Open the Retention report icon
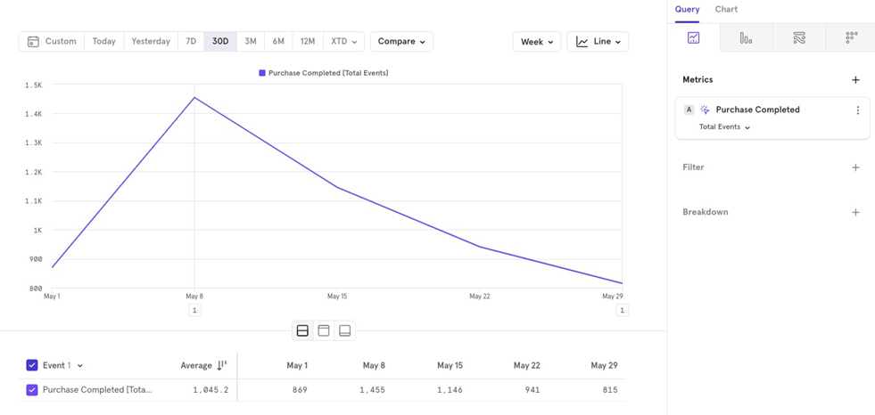The width and height of the screenshot is (875, 415). tap(851, 38)
